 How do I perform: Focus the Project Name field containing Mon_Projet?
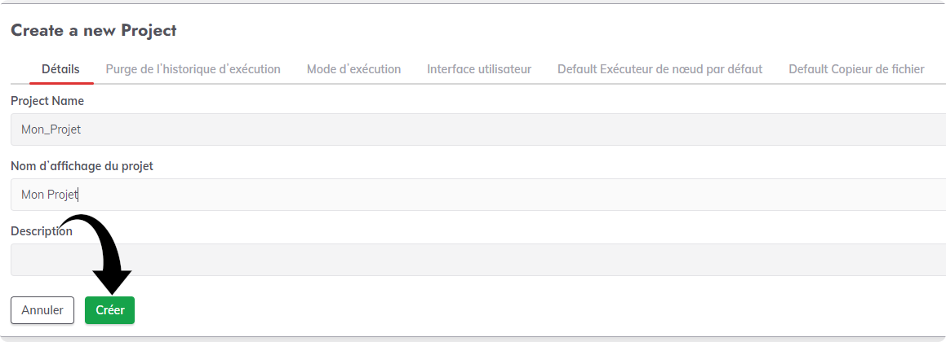pyautogui.click(x=478, y=129)
